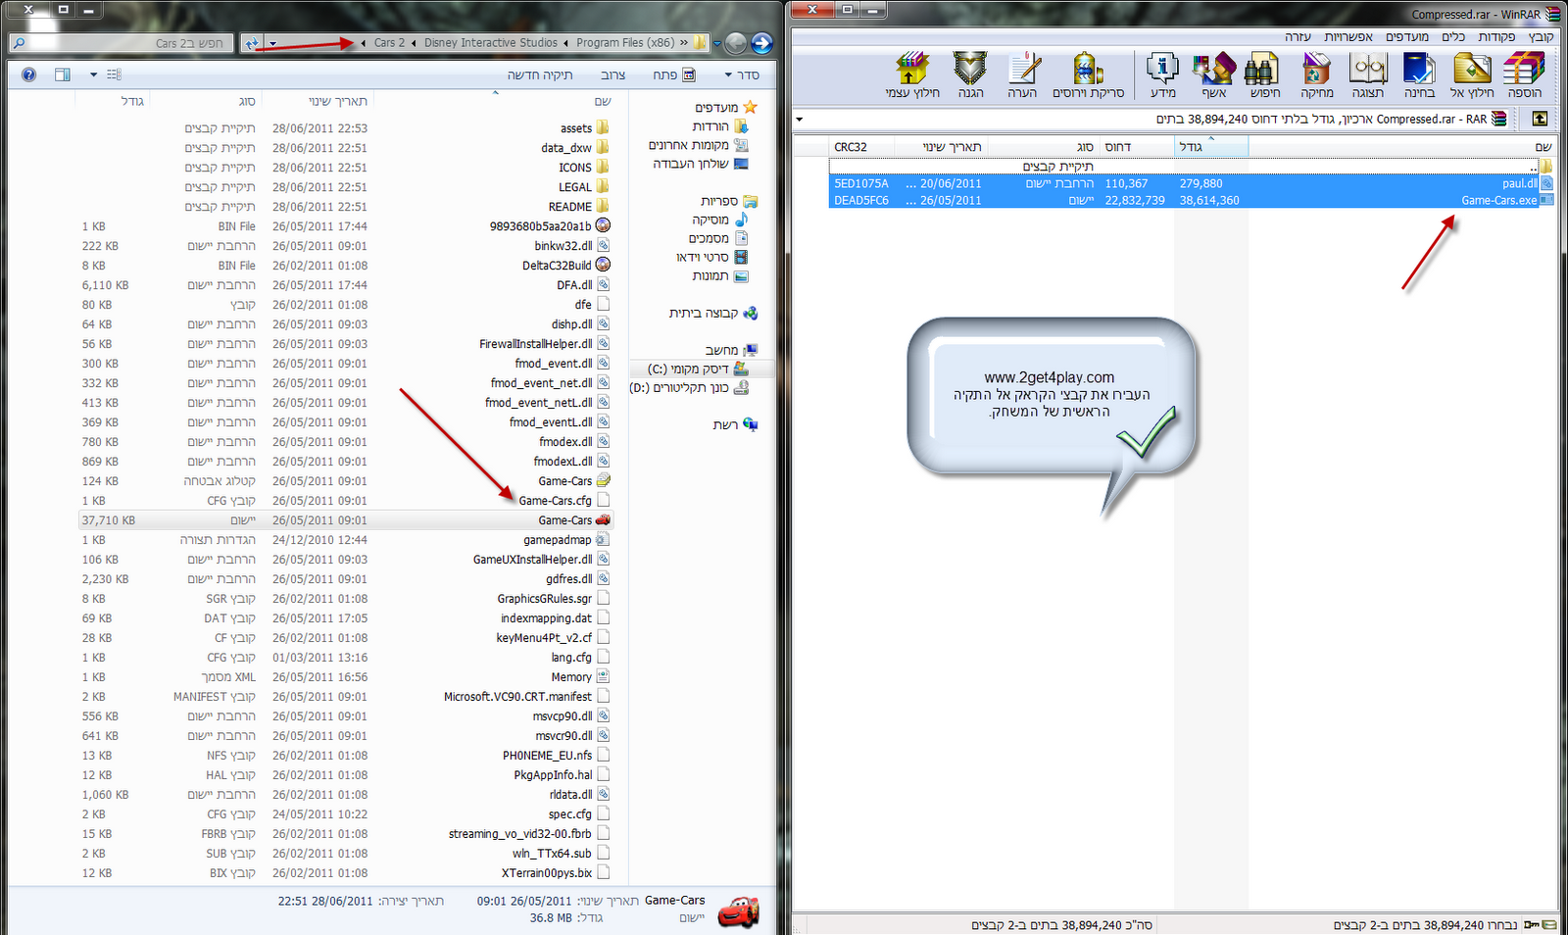This screenshot has width=1568, height=935.
Task: Open the מוסיקה (Music) library
Action: tap(720, 220)
